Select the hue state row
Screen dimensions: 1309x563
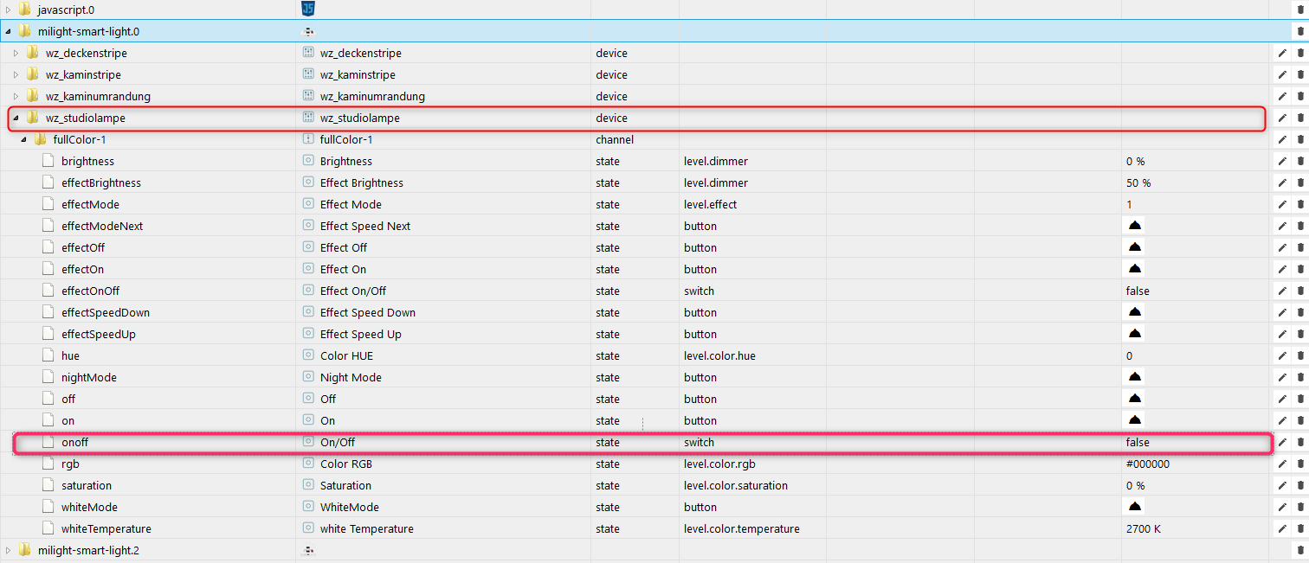point(71,355)
